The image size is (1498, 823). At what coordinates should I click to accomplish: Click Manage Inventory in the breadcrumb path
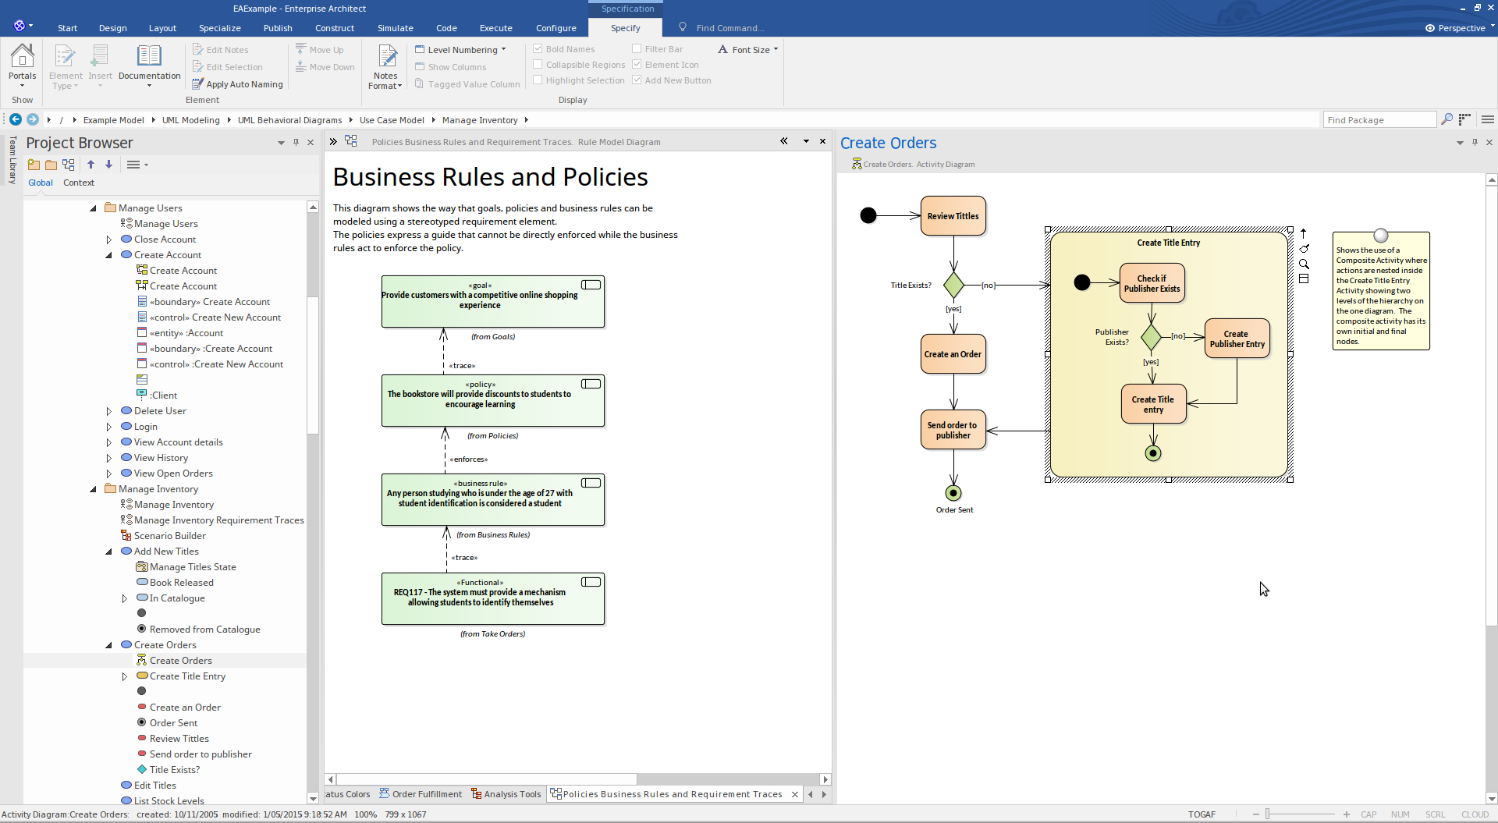(x=480, y=120)
